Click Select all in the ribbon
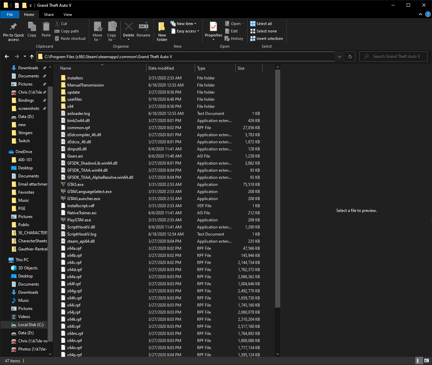Viewport: 432px width, 365px height. pos(261,23)
